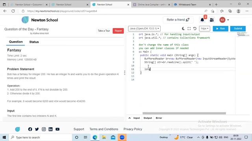This screenshot has height=141, width=252.
Task: Open a new browser tab
Action: pos(216,5)
